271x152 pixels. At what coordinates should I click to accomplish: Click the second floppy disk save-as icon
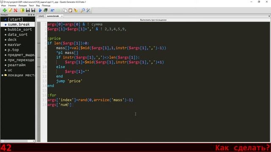pyautogui.click(x=33, y=10)
